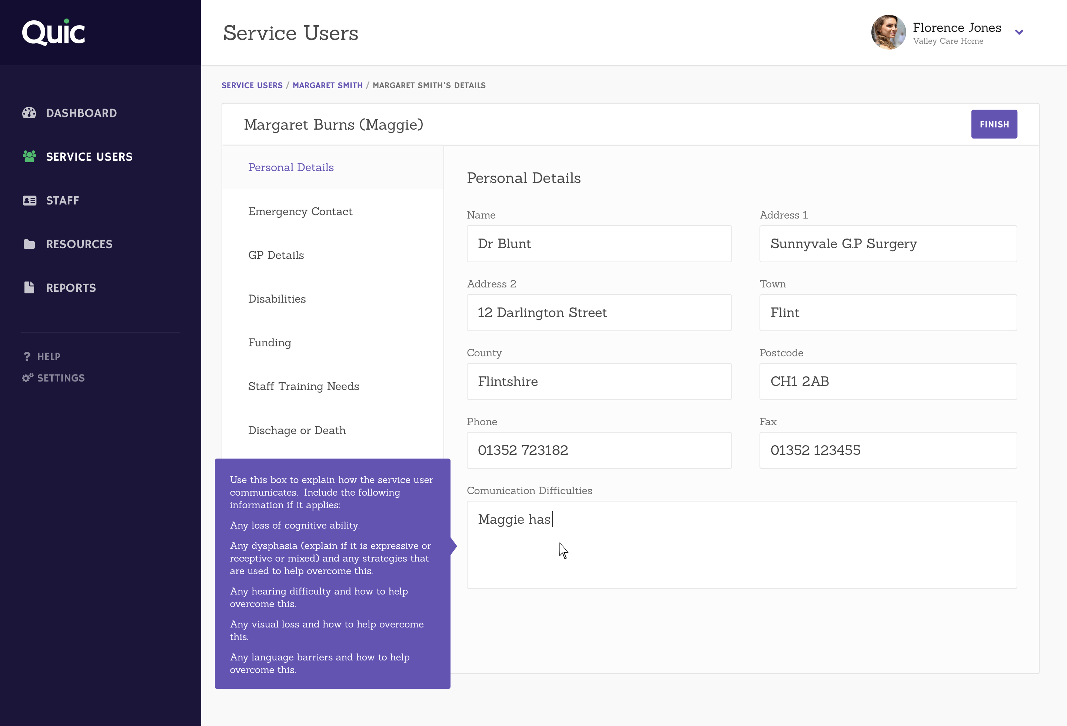Screen dimensions: 1067x726
Task: Click the Valley Care Home label
Action: click(x=948, y=41)
